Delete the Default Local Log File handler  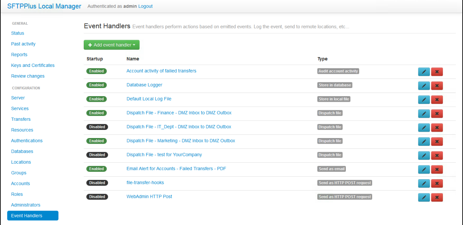tap(437, 100)
